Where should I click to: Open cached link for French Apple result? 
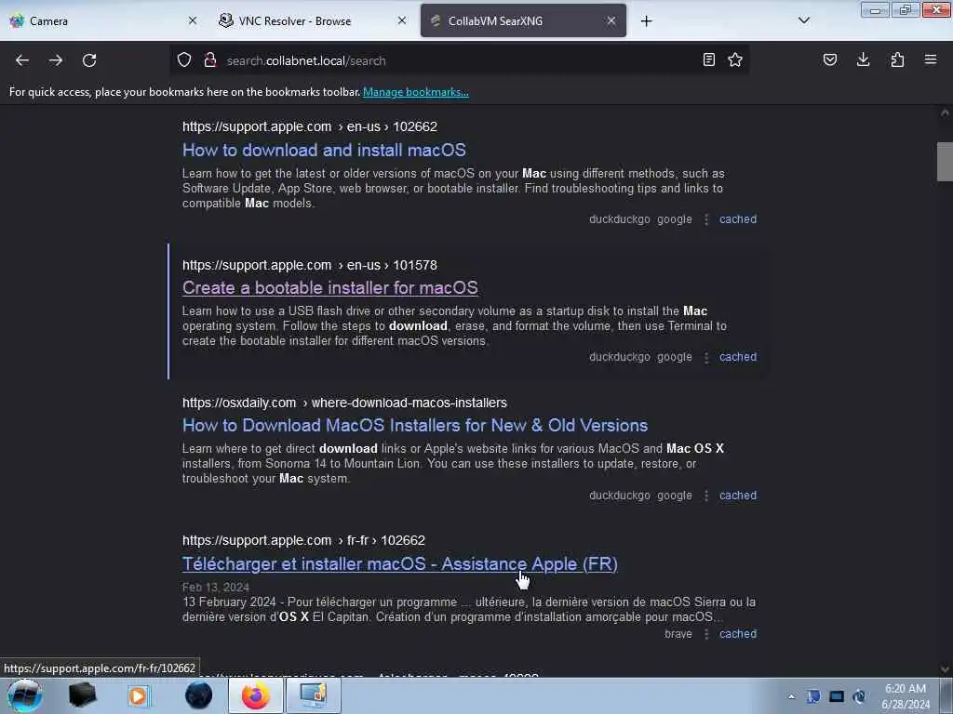738,634
